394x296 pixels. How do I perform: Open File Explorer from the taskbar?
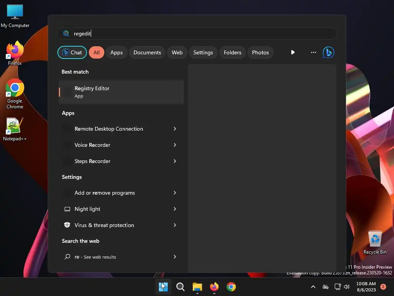197,287
